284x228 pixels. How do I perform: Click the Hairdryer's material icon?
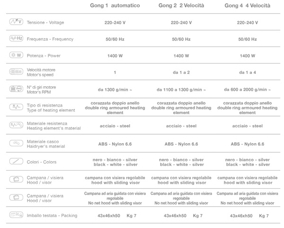[16, 143]
